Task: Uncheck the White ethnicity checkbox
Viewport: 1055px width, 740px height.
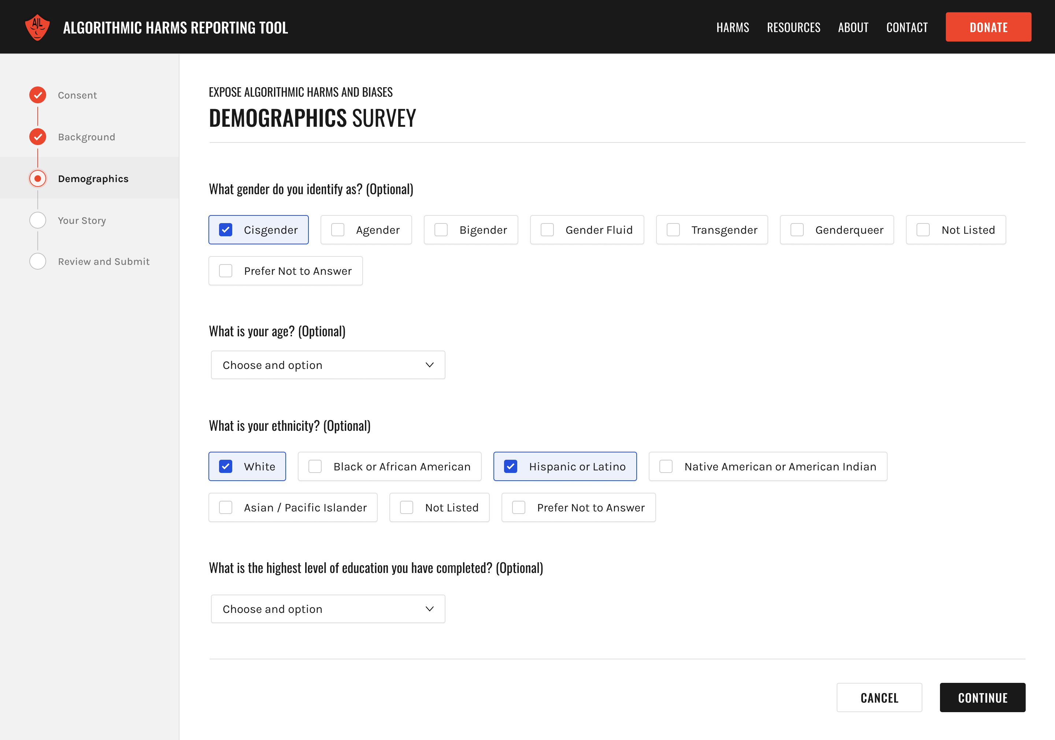Action: (226, 466)
